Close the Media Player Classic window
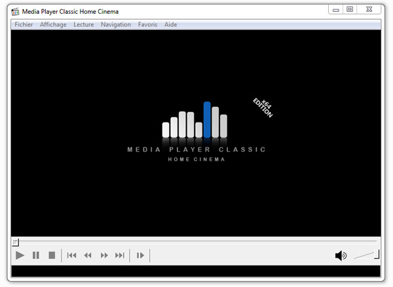 [369, 10]
